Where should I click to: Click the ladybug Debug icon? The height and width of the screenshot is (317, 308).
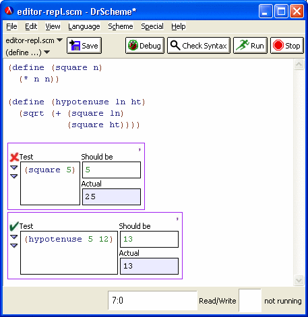tap(133, 46)
